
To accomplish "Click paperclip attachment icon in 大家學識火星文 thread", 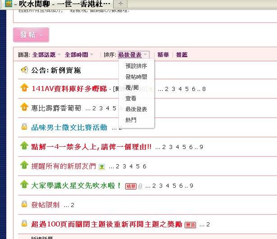I will (x=140, y=186).
